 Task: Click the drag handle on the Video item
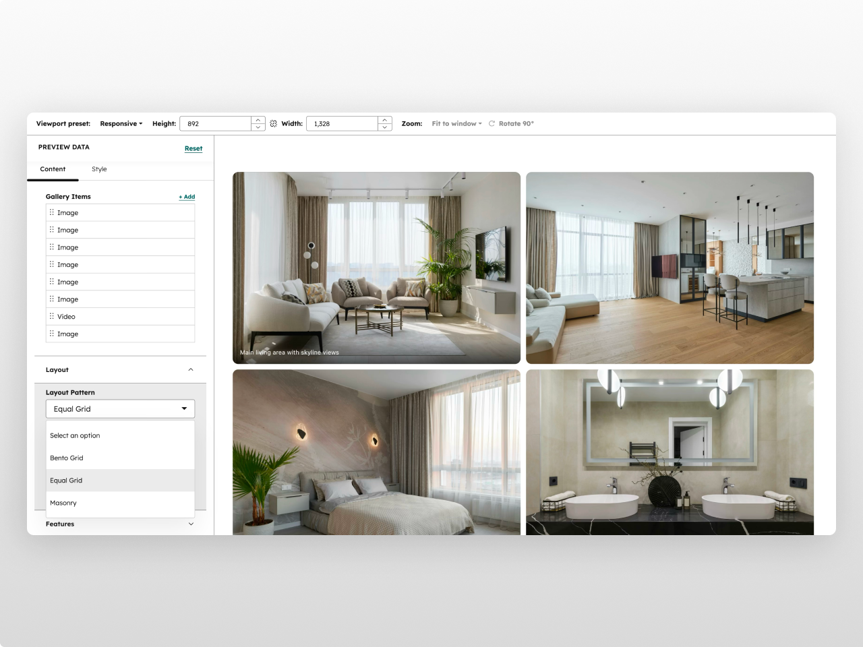coord(53,316)
